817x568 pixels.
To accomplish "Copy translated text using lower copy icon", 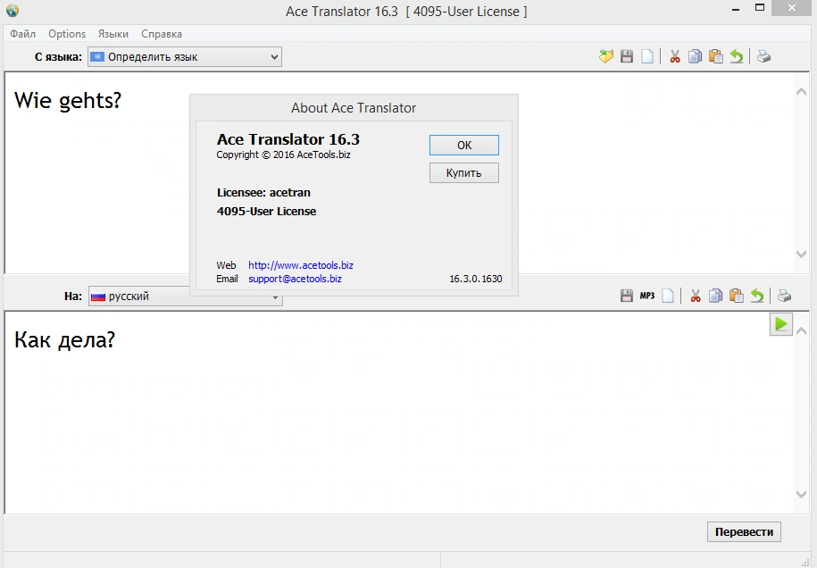I will (x=716, y=296).
